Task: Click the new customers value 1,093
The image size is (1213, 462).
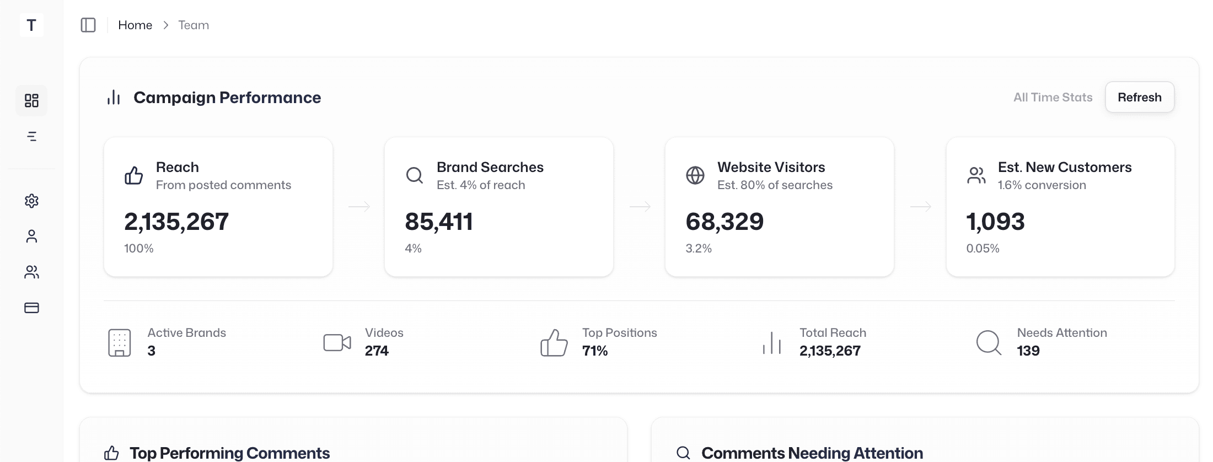Action: (x=995, y=222)
